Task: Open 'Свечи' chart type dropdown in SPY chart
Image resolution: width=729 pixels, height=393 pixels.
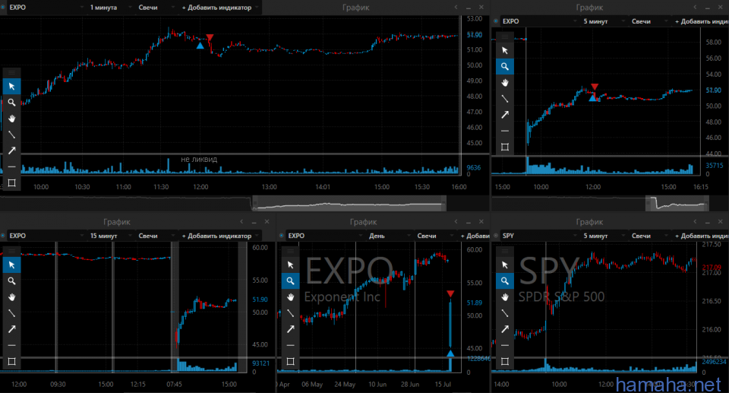Action: point(649,236)
